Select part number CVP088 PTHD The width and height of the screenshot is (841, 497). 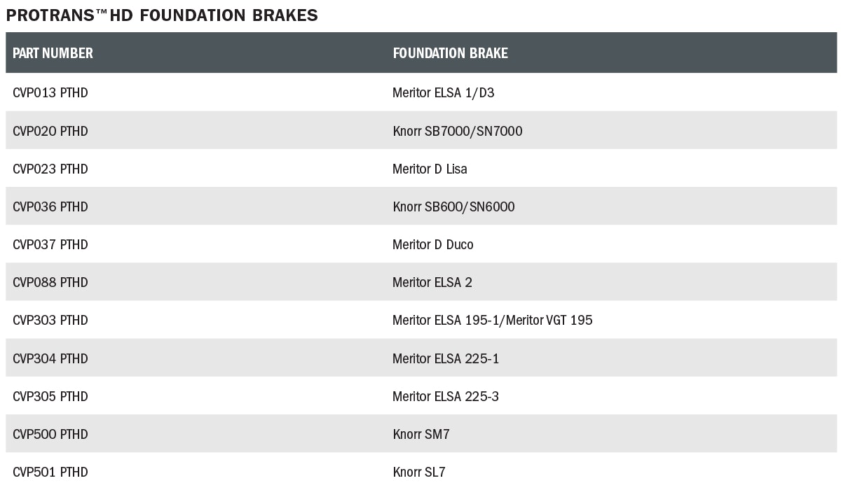point(50,282)
